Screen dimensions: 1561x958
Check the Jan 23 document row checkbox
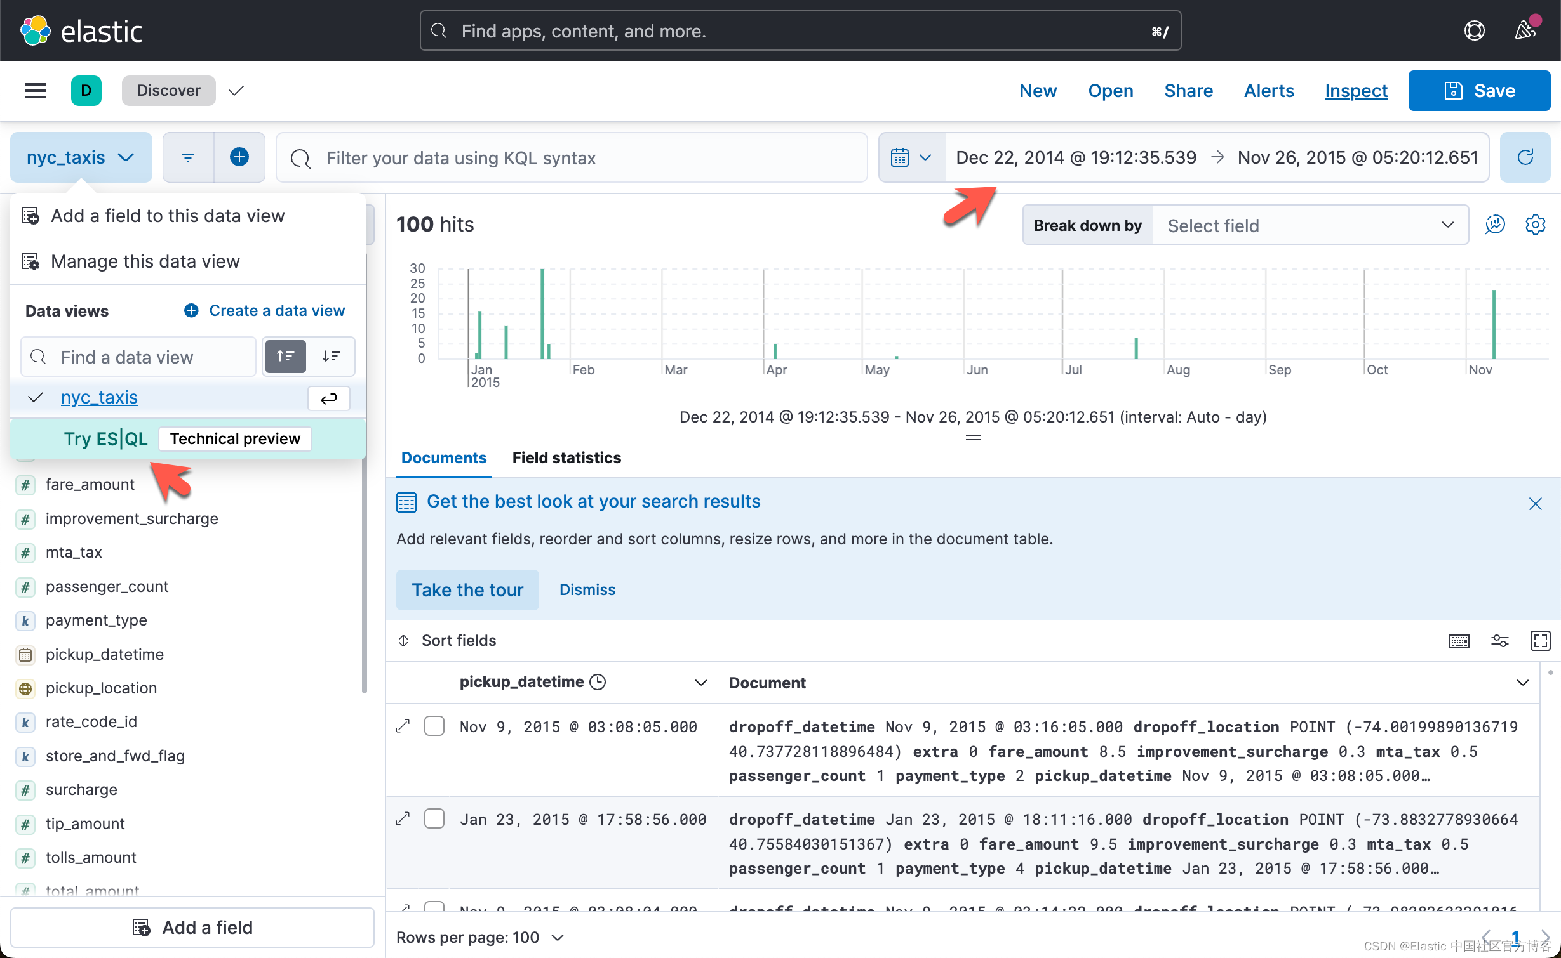click(434, 818)
